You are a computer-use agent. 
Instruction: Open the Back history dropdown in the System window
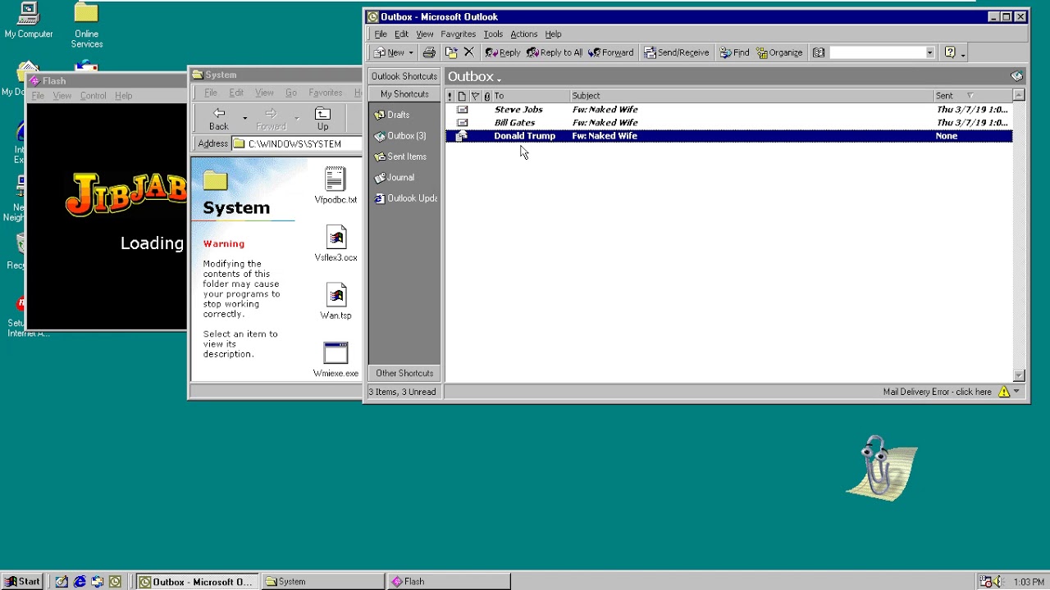(244, 119)
